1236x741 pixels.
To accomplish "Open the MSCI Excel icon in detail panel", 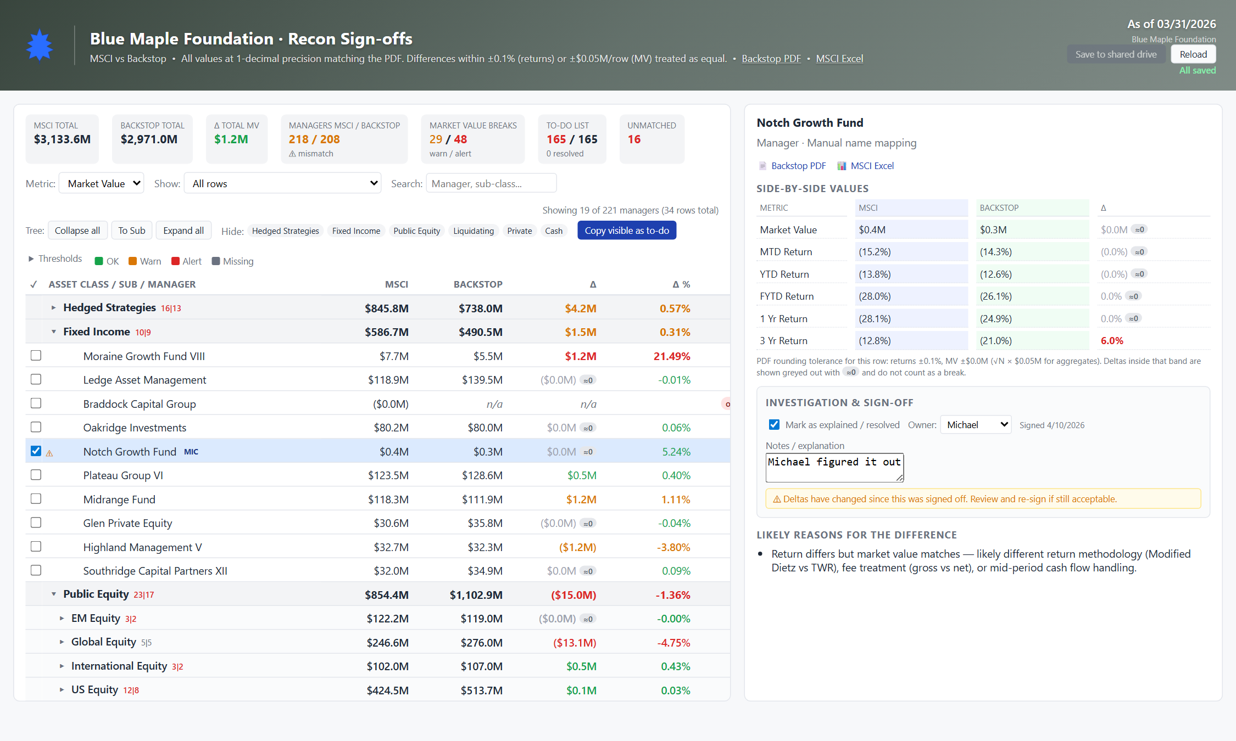I will tap(842, 166).
